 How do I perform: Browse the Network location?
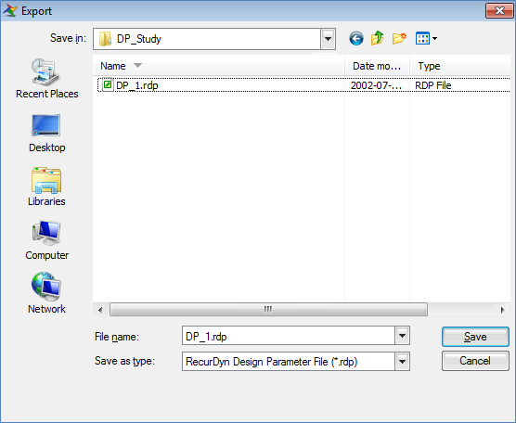point(46,293)
